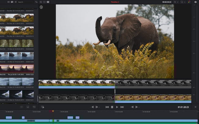Open the timeline options menu icon
199x124 pixels.
[x=195, y=107]
